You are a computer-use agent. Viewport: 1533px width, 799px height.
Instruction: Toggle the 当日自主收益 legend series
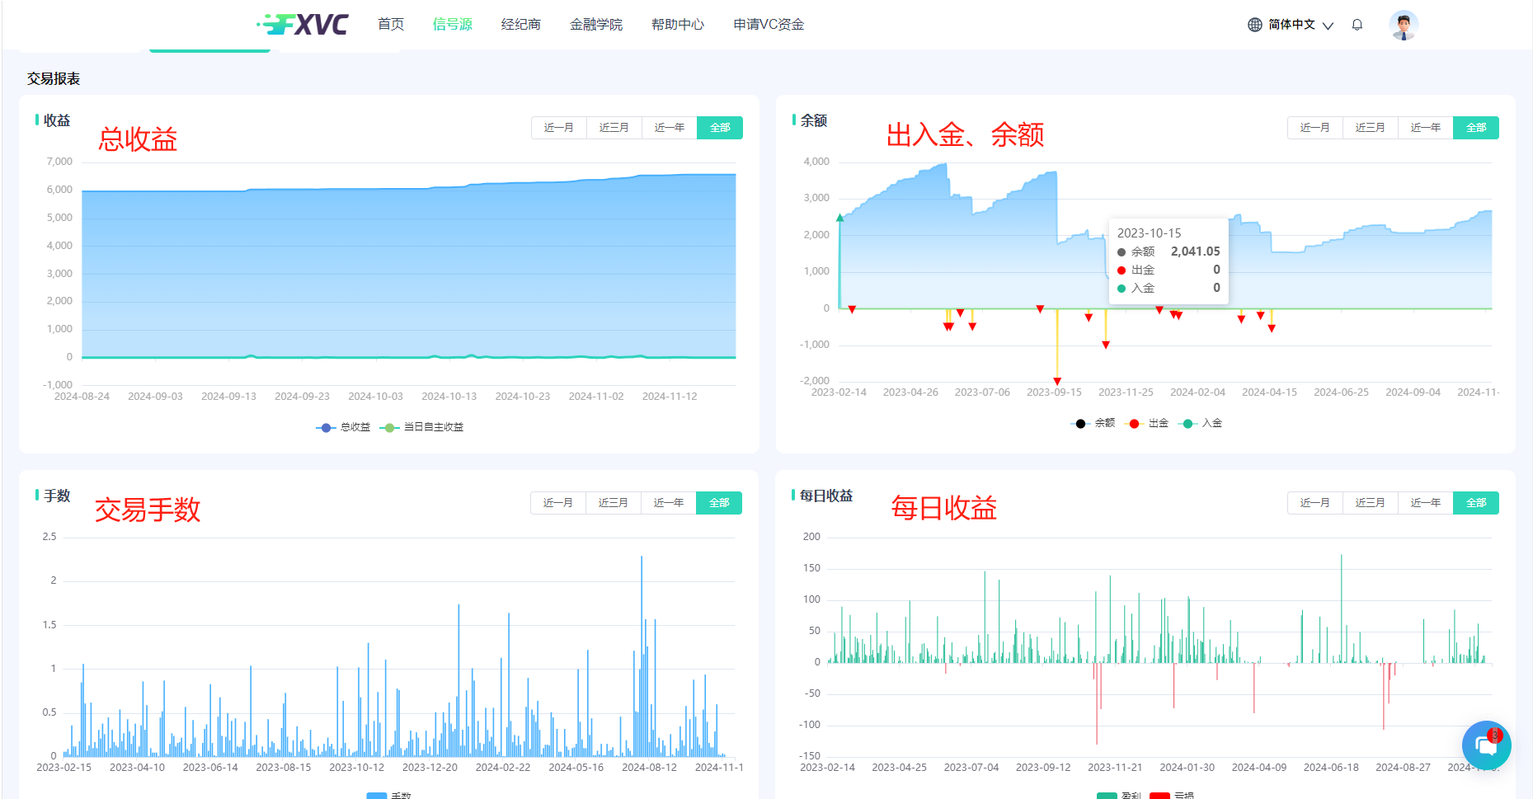click(x=421, y=427)
